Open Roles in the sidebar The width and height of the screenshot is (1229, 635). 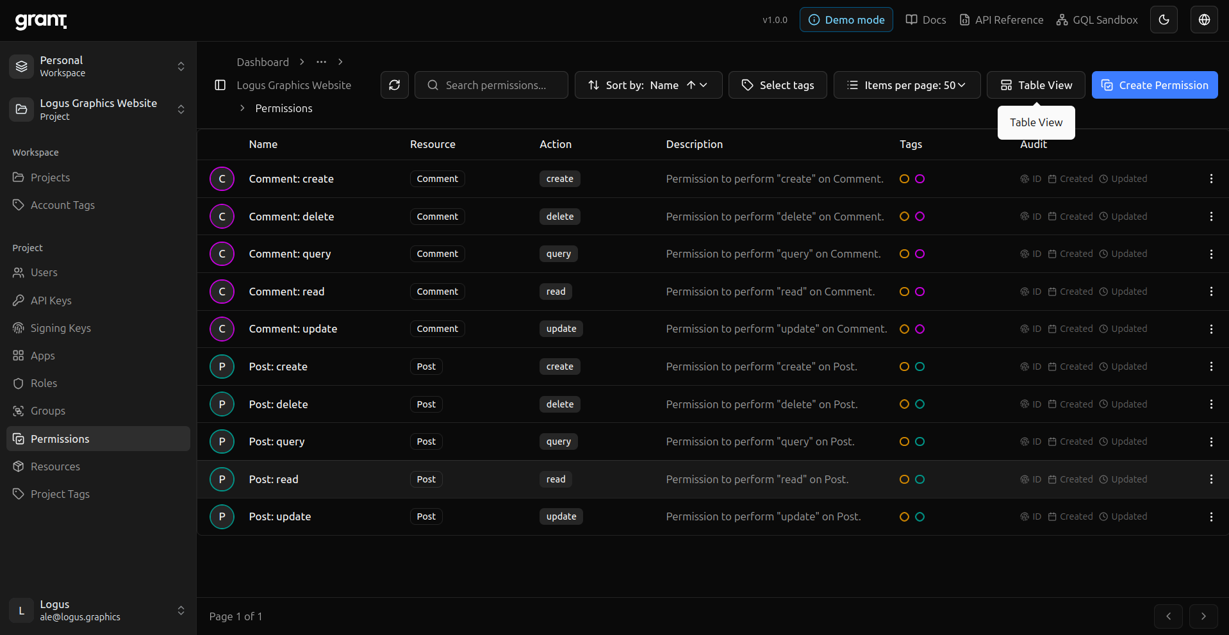98,383
